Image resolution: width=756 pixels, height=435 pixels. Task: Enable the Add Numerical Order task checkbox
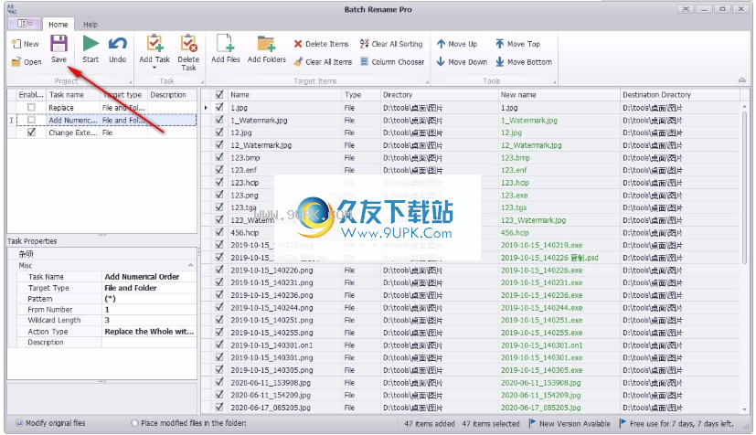[x=31, y=120]
